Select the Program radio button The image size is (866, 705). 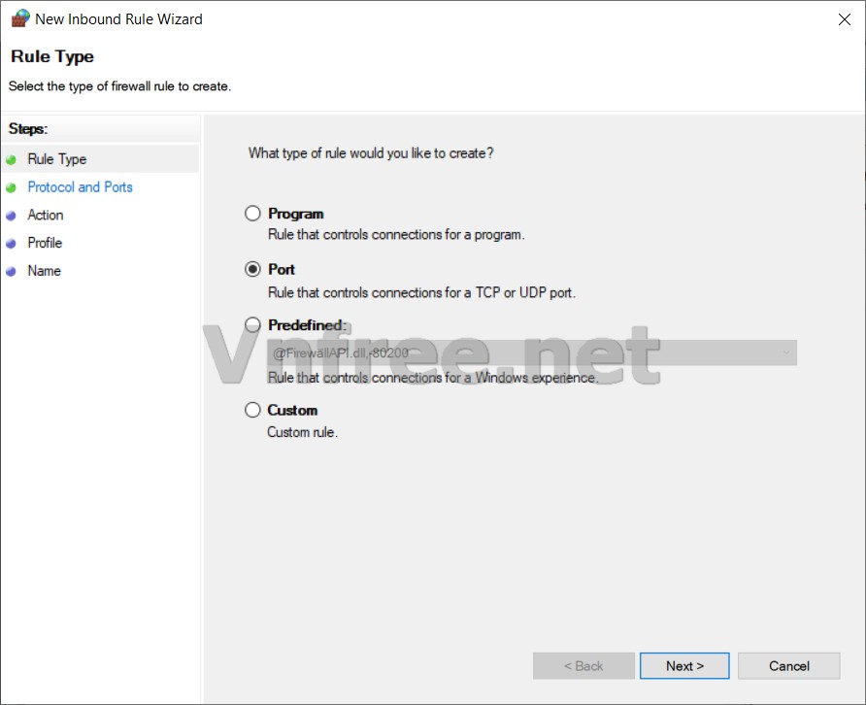(x=252, y=214)
